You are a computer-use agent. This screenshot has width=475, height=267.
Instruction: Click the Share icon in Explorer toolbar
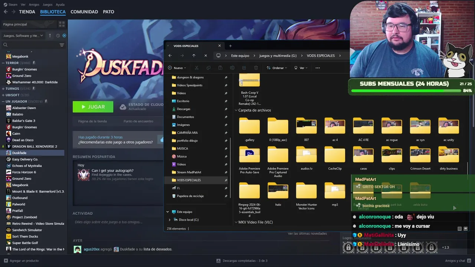[x=244, y=68]
